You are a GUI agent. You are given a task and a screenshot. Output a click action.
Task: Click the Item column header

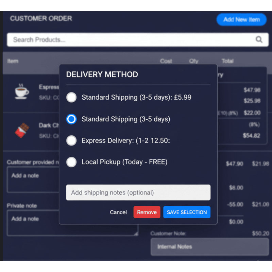coord(13,61)
